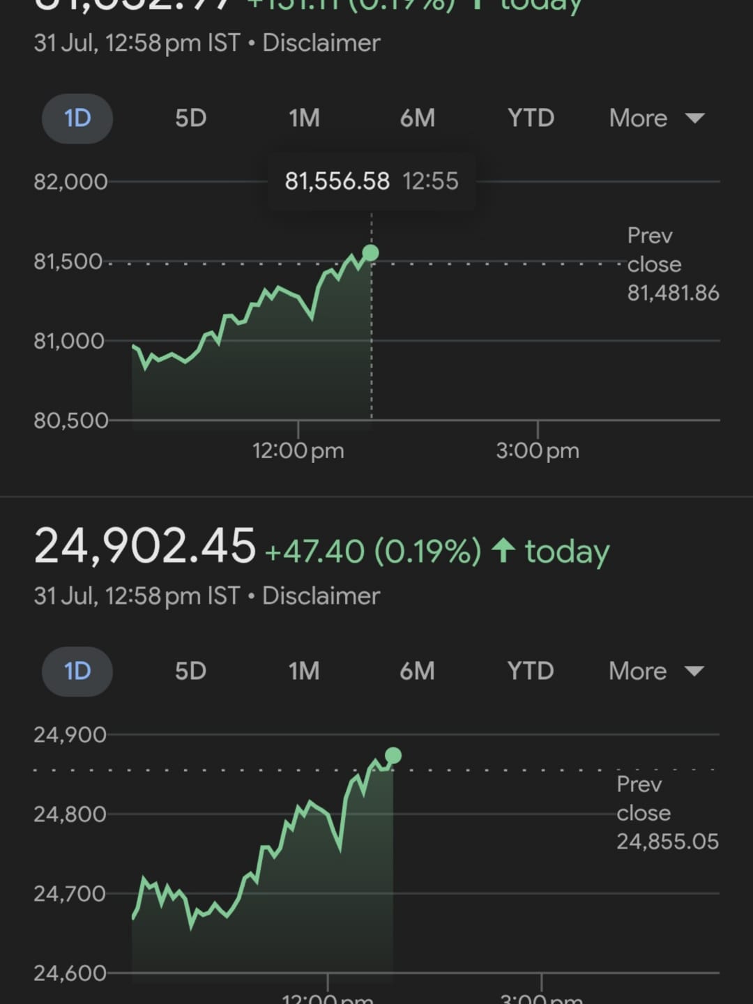Screen dimensions: 753x1004
Task: Switch to 1M range above the 81,556.58 chart
Action: point(304,118)
